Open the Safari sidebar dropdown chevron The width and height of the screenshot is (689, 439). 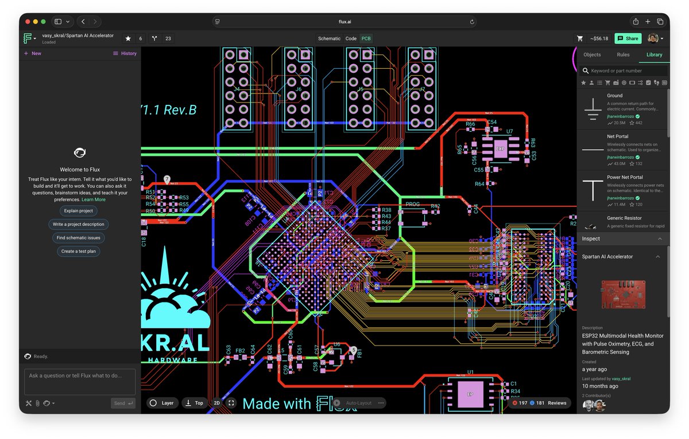click(x=68, y=22)
